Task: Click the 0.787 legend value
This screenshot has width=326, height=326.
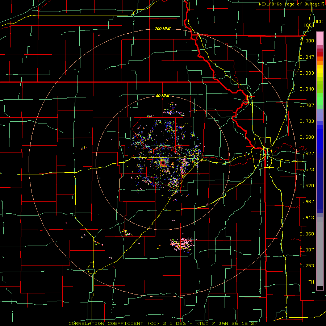Action: 307,105
